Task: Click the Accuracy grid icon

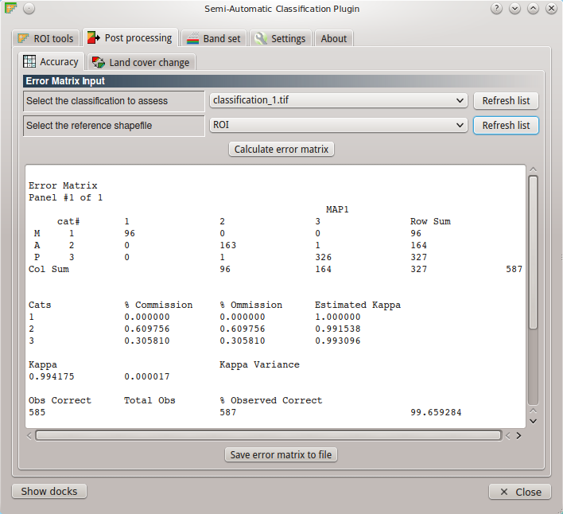Action: click(x=29, y=61)
